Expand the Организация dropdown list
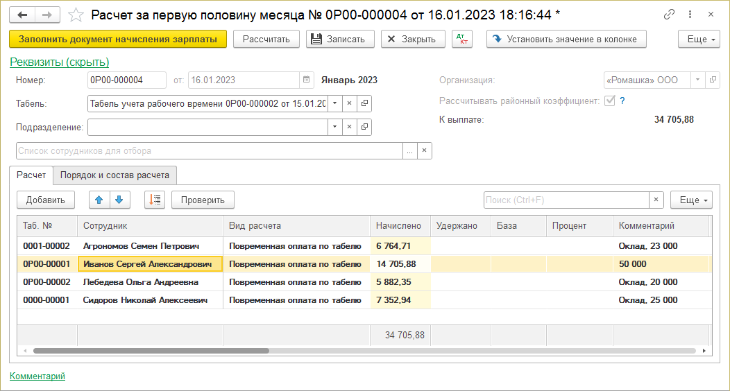730x391 pixels. point(698,80)
